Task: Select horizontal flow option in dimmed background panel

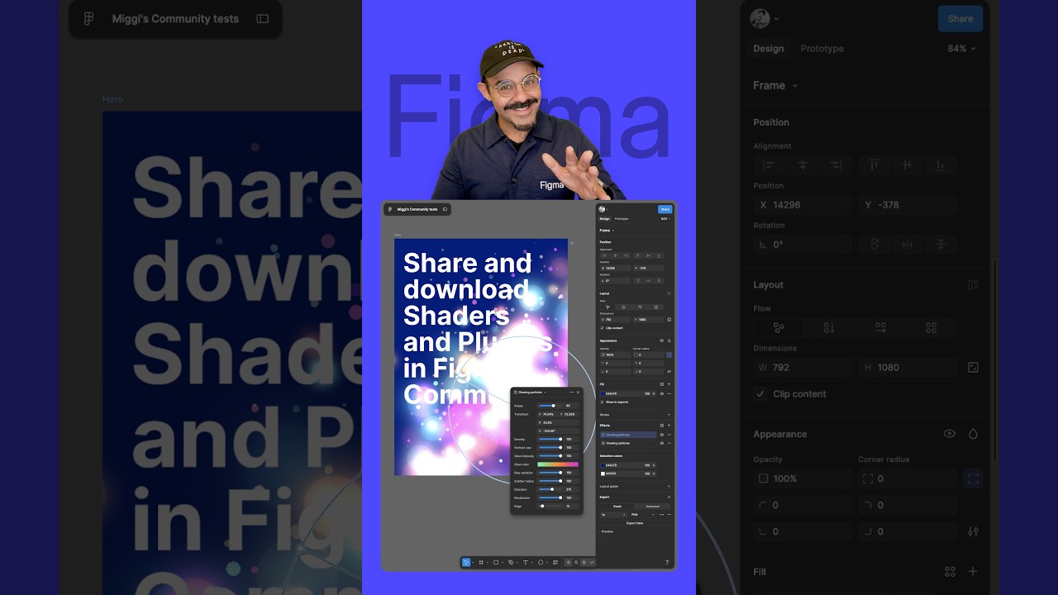Action: 880,327
